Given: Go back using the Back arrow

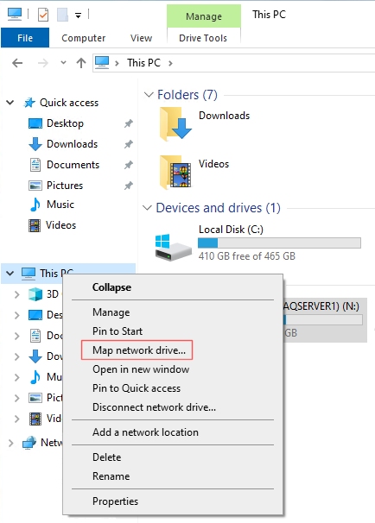Looking at the screenshot, I should 17,63.
